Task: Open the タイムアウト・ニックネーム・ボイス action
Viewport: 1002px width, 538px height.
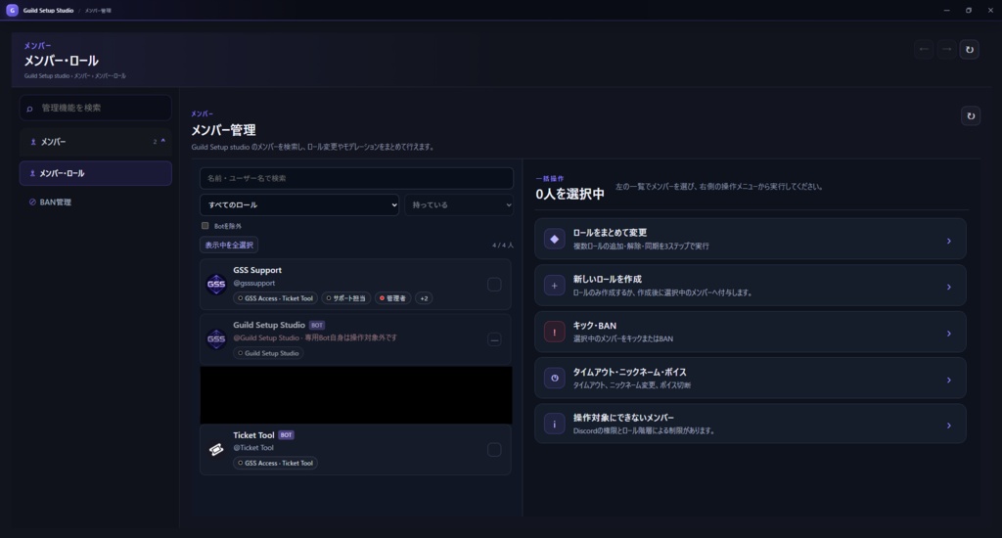Action: coord(751,378)
